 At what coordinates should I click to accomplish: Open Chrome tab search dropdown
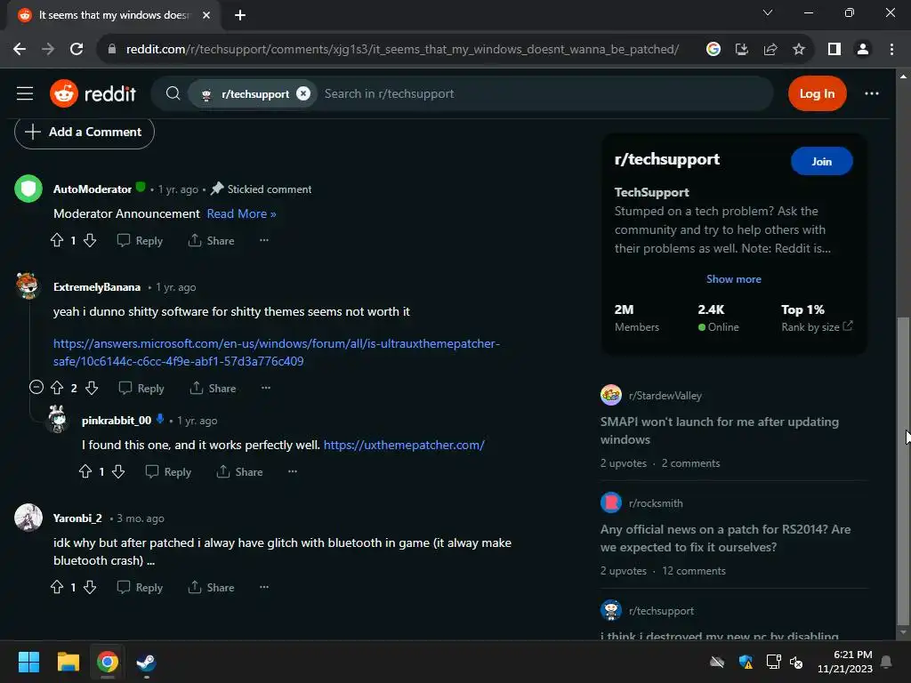[768, 12]
